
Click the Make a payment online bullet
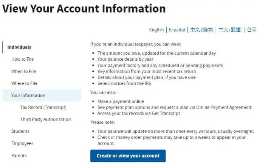[121, 101]
